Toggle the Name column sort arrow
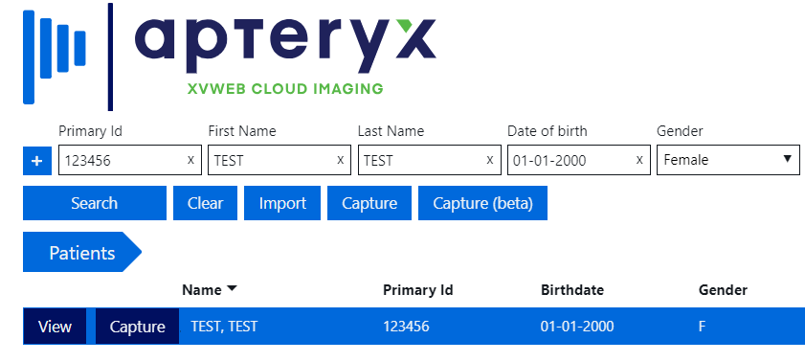 click(232, 288)
